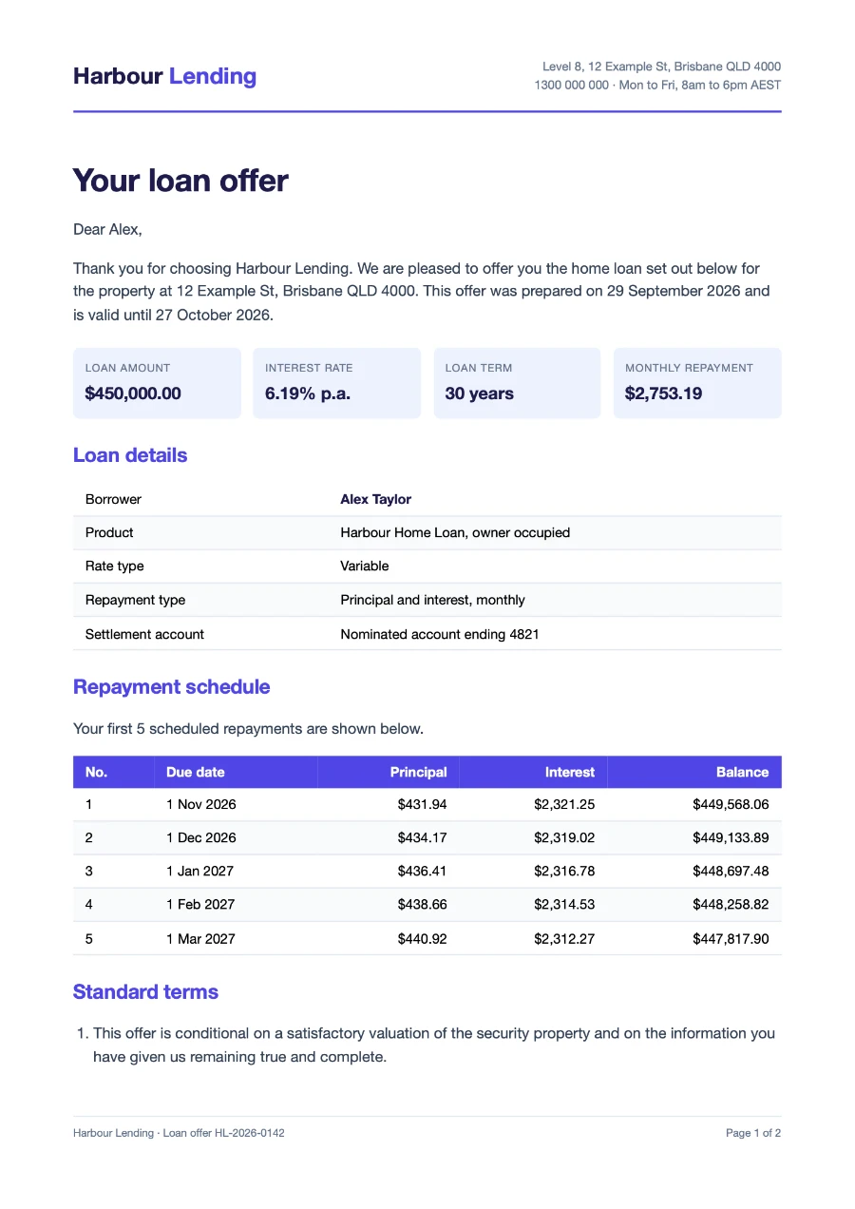Click the interest rate value 6.19% p.a.
855x1209 pixels.
coord(308,393)
